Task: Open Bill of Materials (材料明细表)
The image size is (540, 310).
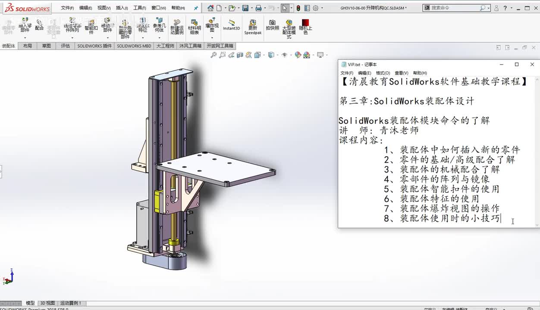Action: [x=195, y=27]
